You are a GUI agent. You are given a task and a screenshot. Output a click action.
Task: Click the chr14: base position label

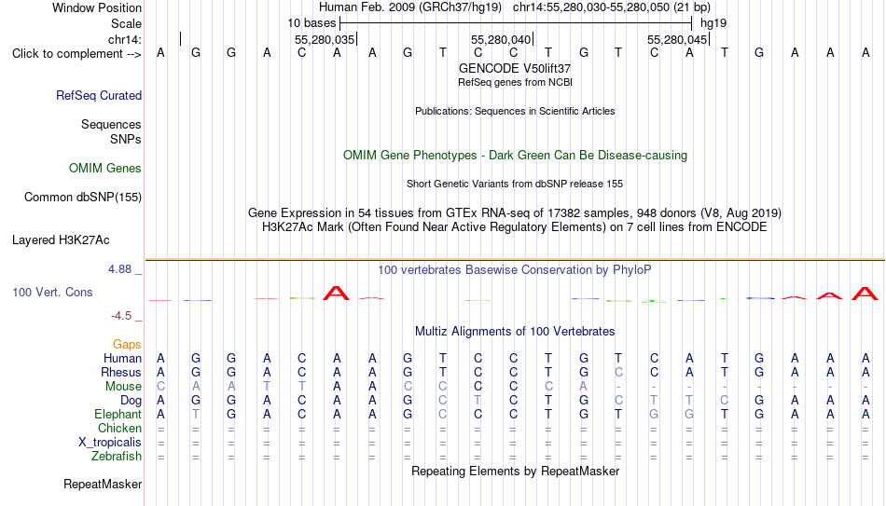(124, 39)
